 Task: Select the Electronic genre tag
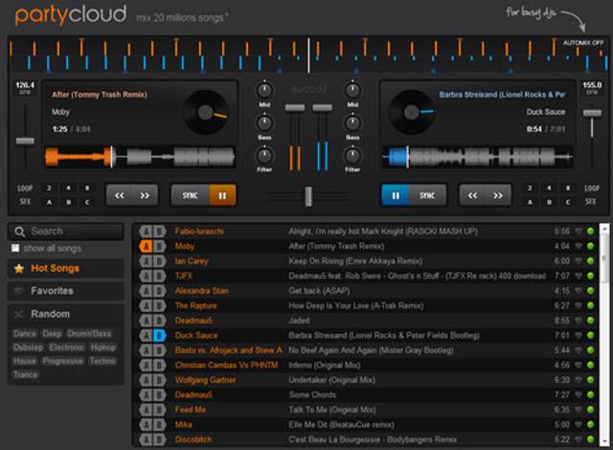coord(66,348)
